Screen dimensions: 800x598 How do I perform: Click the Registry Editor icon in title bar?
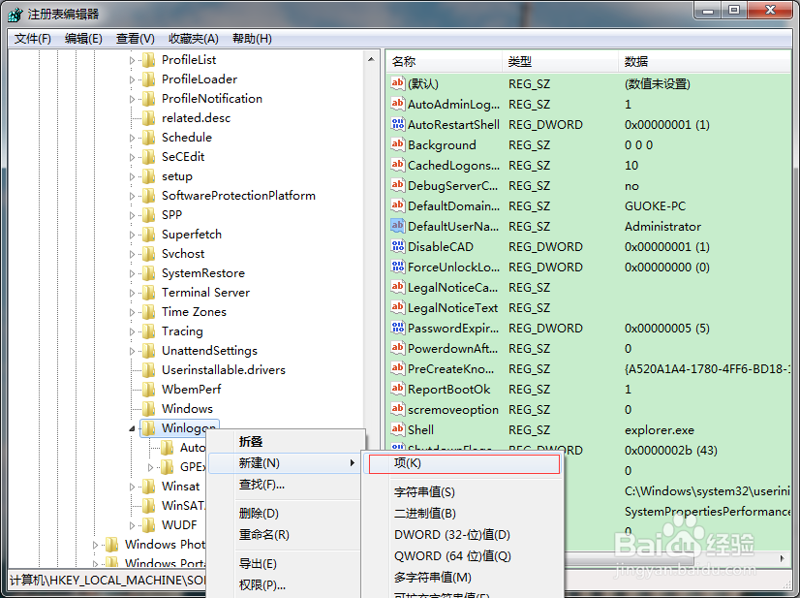(13, 13)
